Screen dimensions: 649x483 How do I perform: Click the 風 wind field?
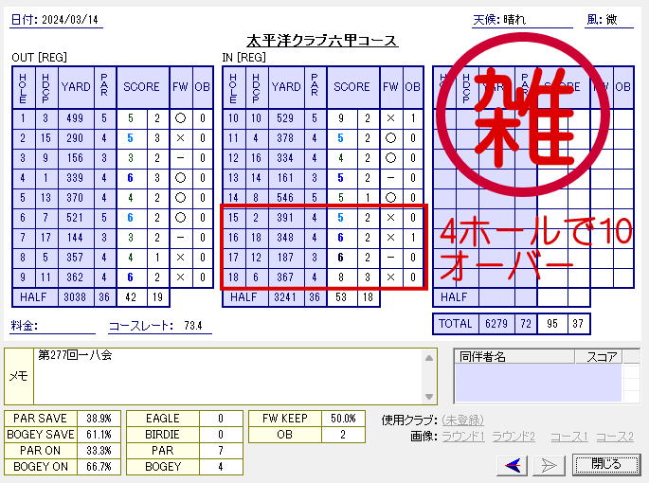[x=621, y=20]
